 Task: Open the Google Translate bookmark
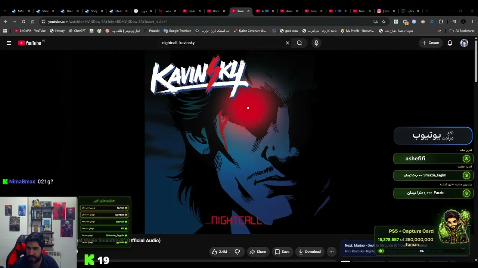(177, 31)
